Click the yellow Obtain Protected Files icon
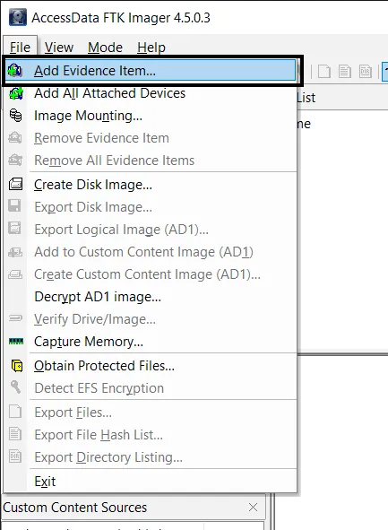This screenshot has width=388, height=530. (x=17, y=366)
